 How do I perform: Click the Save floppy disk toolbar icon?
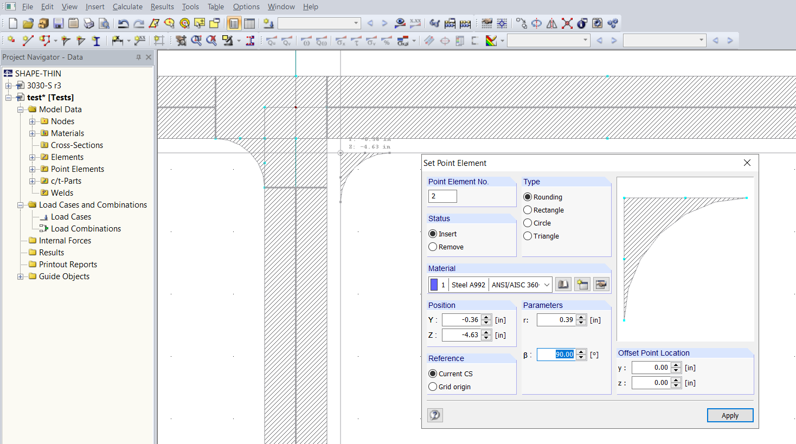coord(59,23)
